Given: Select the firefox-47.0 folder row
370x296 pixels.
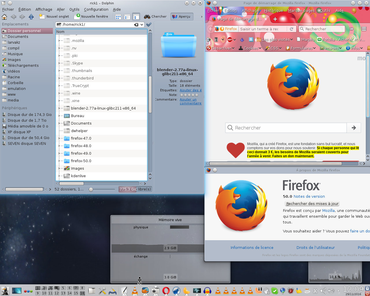Looking at the screenshot, I should coord(101,138).
